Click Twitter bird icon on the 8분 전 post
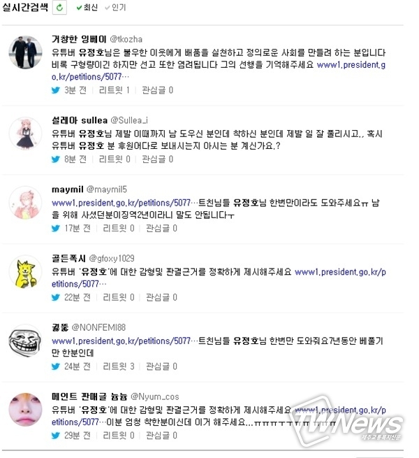 (x=56, y=159)
